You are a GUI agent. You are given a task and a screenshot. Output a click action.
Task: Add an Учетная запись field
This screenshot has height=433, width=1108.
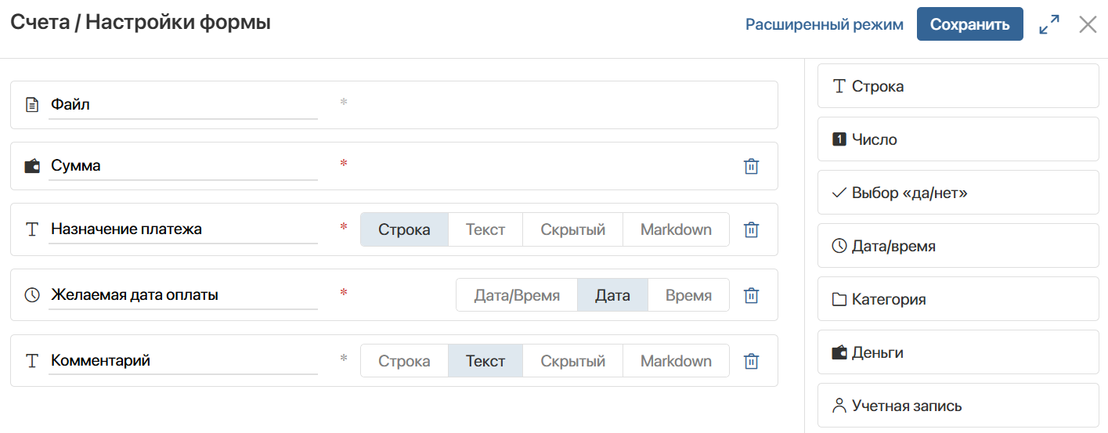click(x=958, y=406)
